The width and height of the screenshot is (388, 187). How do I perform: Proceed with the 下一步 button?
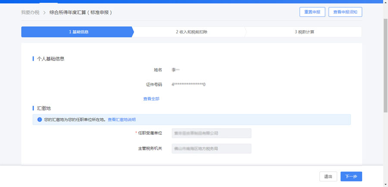351,177
